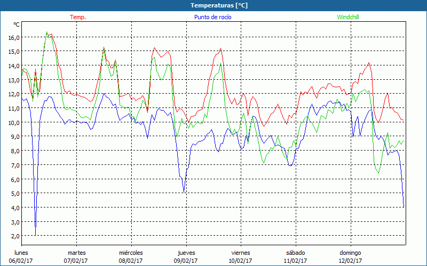Select the martes day label
Screen dimensions: 427x266
[76, 252]
